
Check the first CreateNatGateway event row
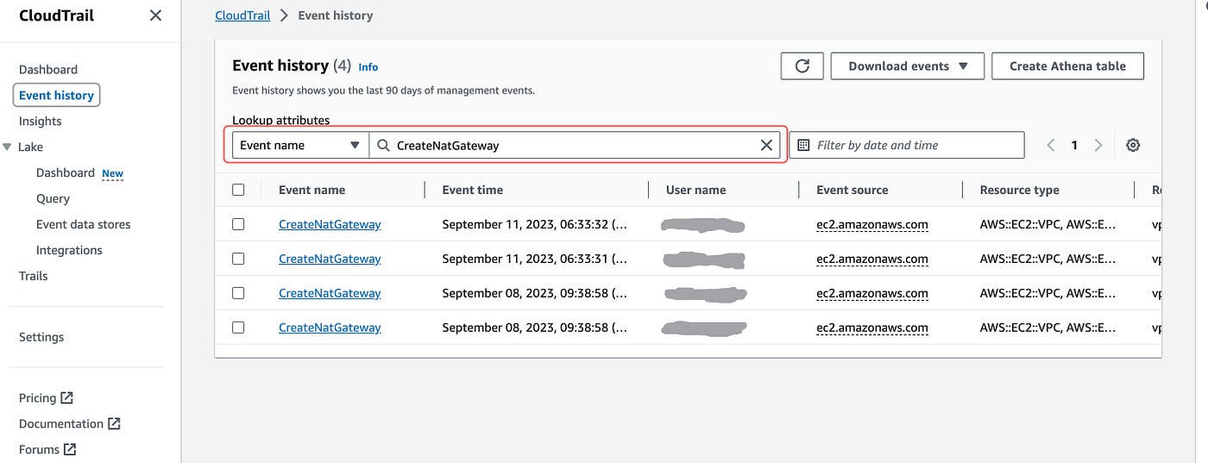click(238, 224)
